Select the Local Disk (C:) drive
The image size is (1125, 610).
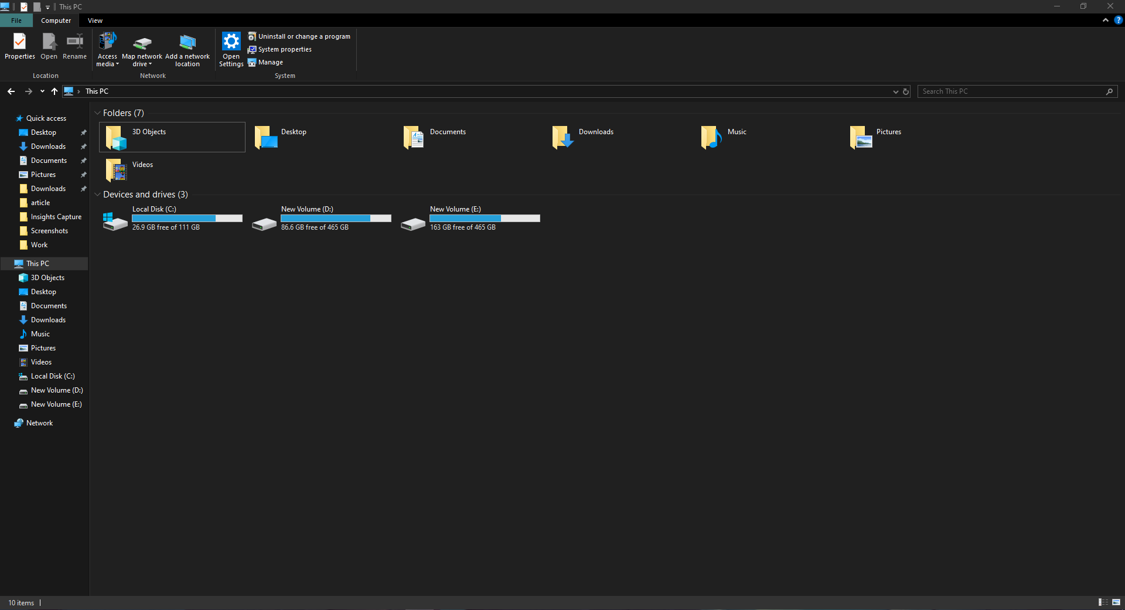172,219
